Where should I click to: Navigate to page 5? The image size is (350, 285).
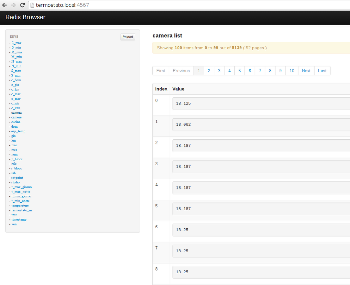(x=240, y=71)
